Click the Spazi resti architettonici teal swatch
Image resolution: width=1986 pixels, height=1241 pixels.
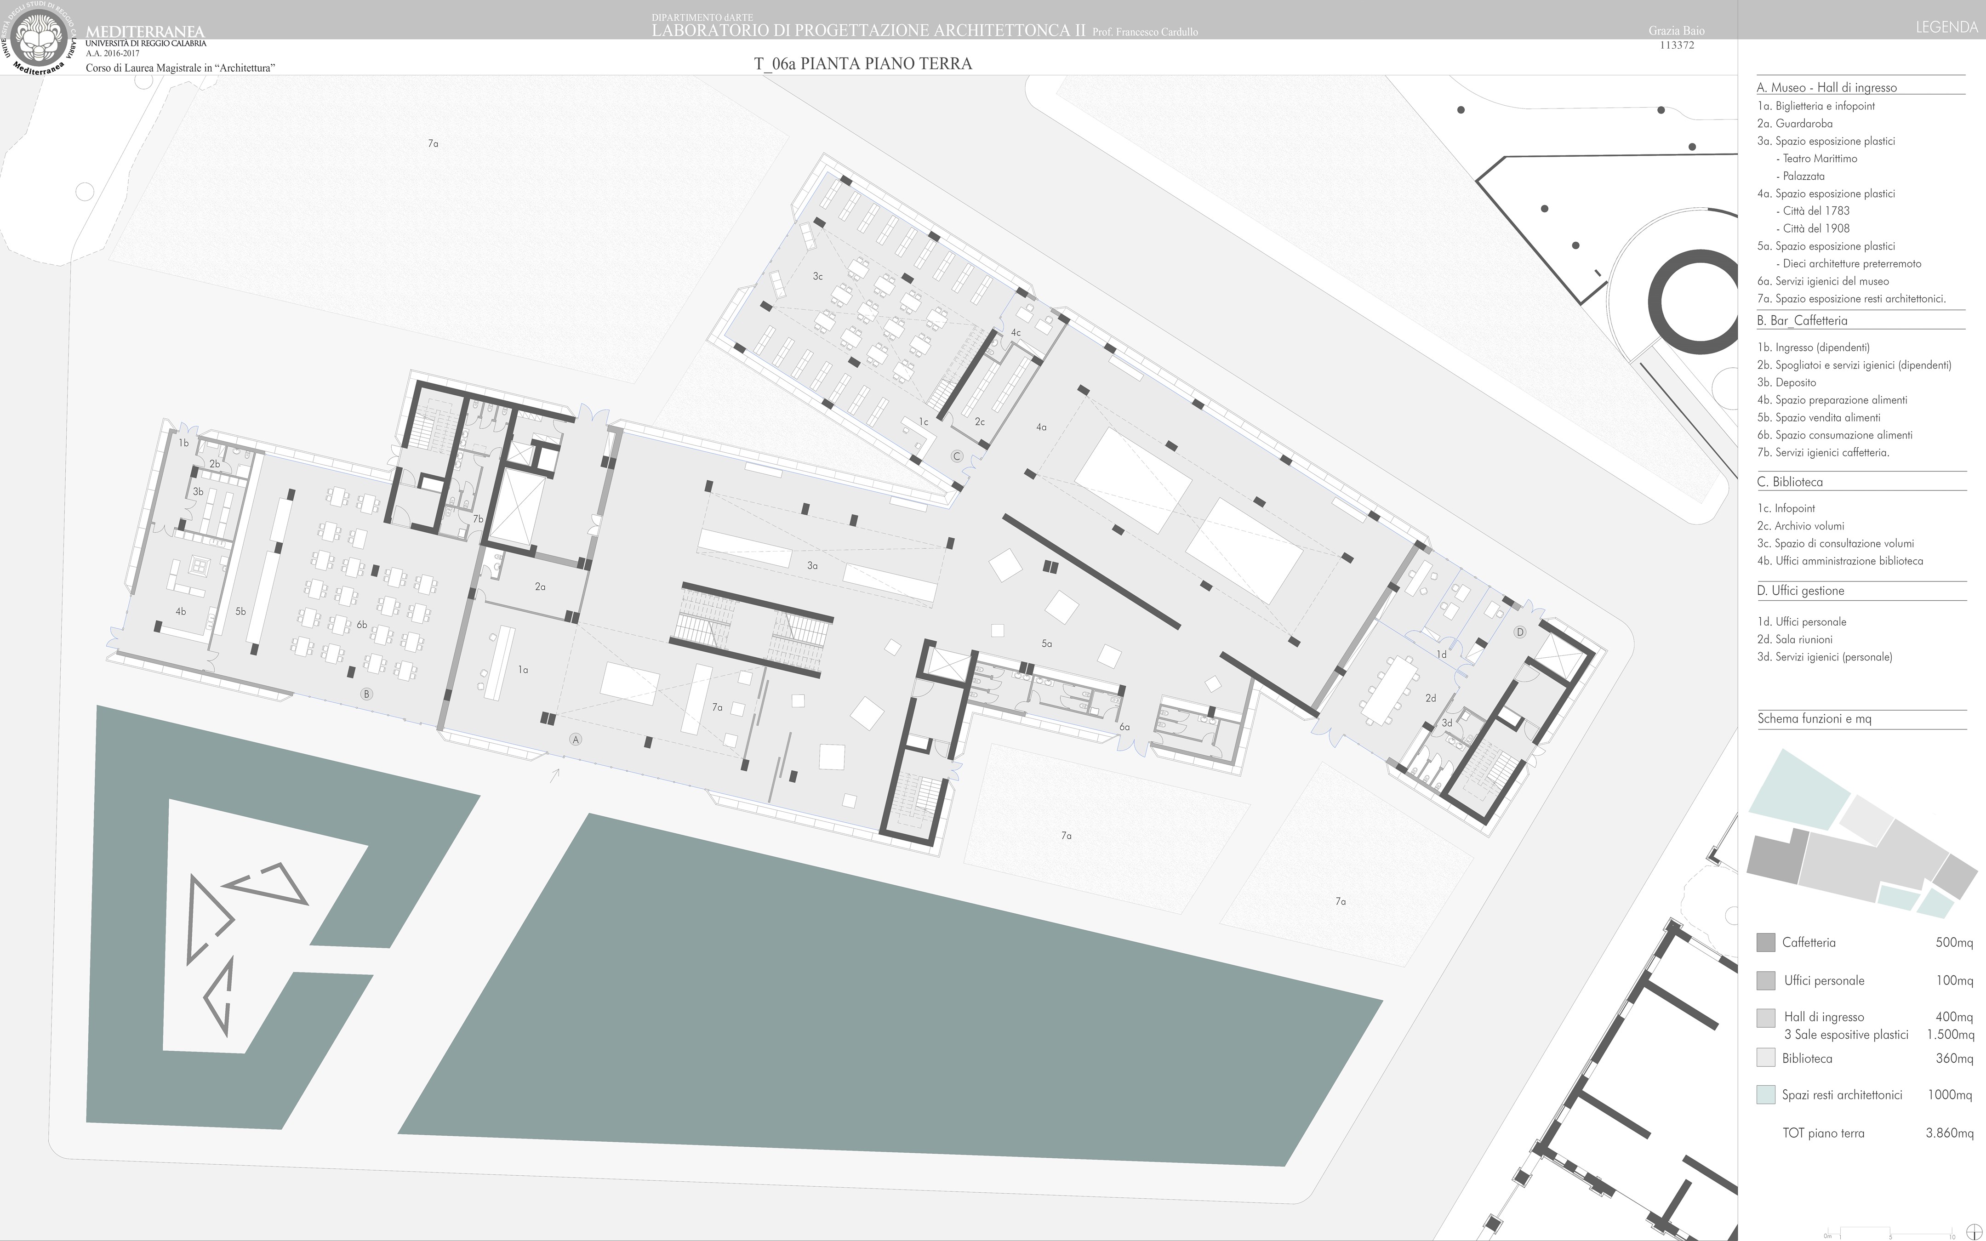click(1765, 1095)
